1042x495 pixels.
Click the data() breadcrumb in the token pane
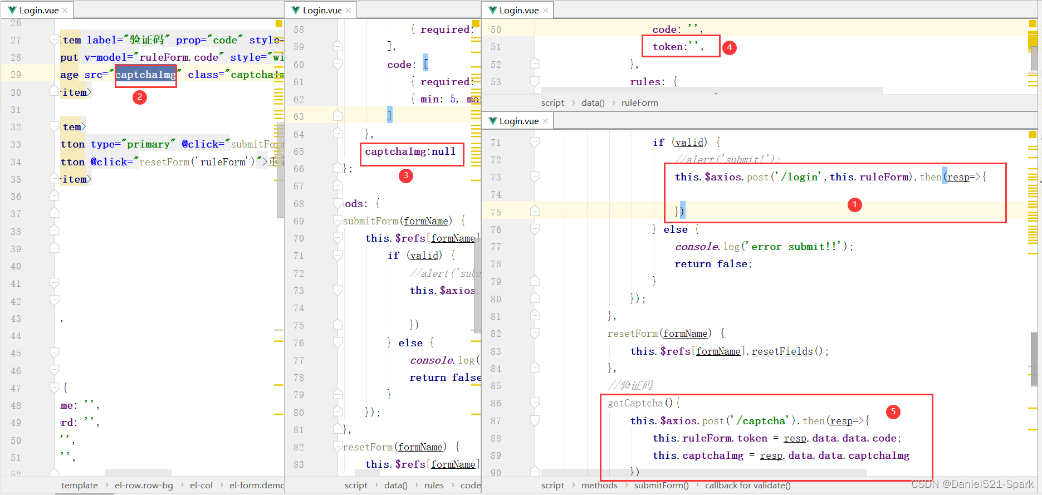(x=593, y=103)
